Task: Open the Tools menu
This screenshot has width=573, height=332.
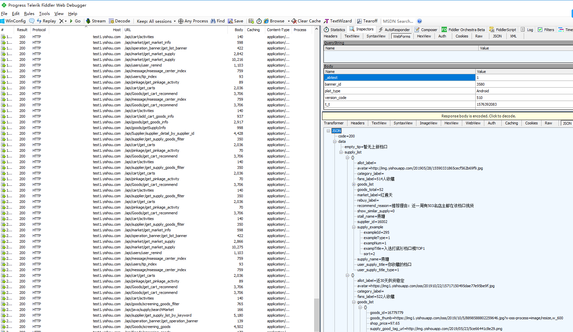Action: point(44,14)
